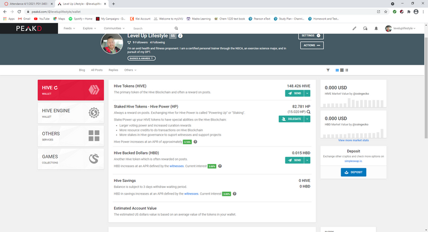Viewport: 428px width, 232px height.
Task: Open the Replies tab
Action: pos(113,70)
